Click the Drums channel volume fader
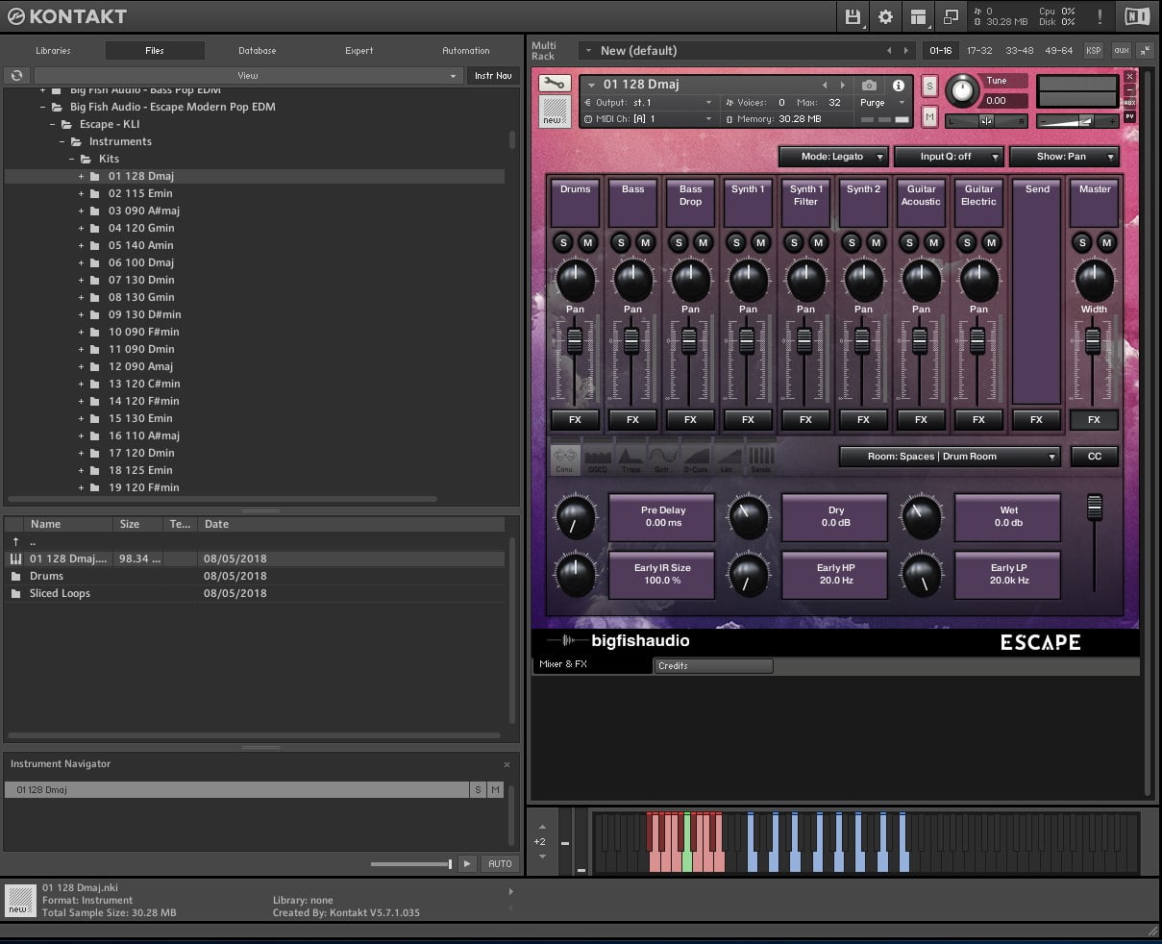 tap(575, 340)
